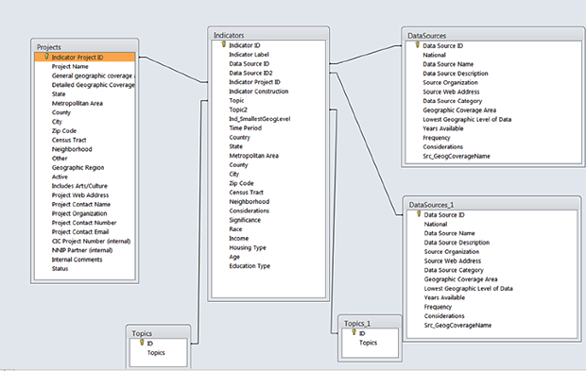Select the Projects table title bar
Viewport: 586px width, 371px height.
click(x=85, y=47)
